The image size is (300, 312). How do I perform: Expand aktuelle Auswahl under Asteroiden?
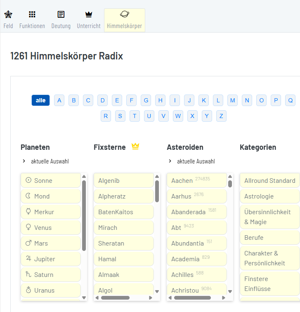192,161
